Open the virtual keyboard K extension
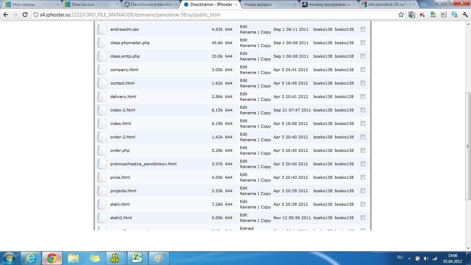 pos(444,15)
